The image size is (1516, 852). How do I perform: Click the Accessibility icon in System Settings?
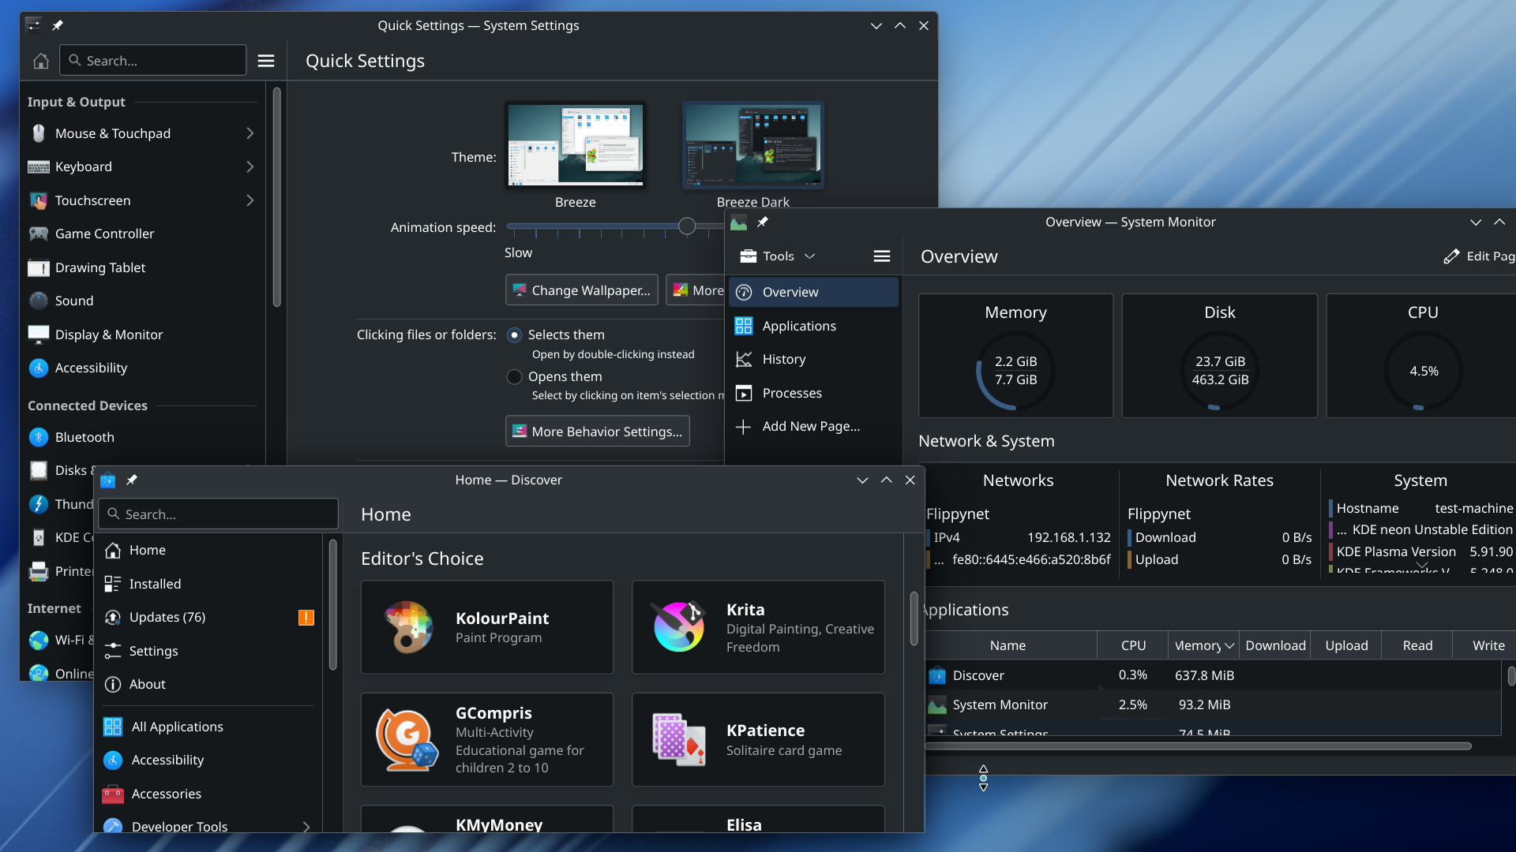coord(39,368)
